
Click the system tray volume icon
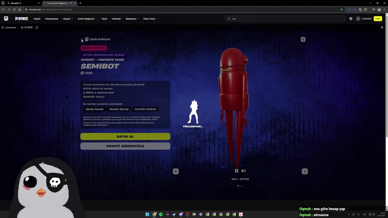373,214
